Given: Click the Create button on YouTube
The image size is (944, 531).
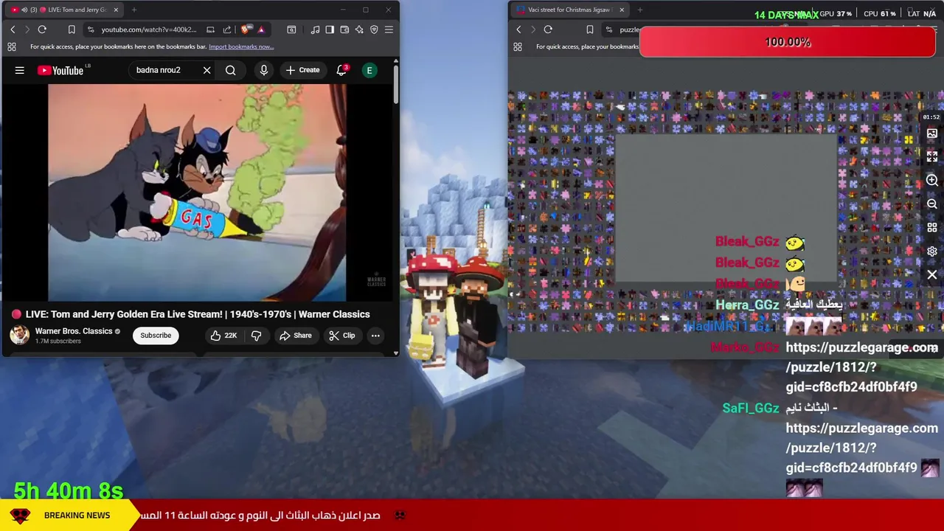Looking at the screenshot, I should [303, 70].
